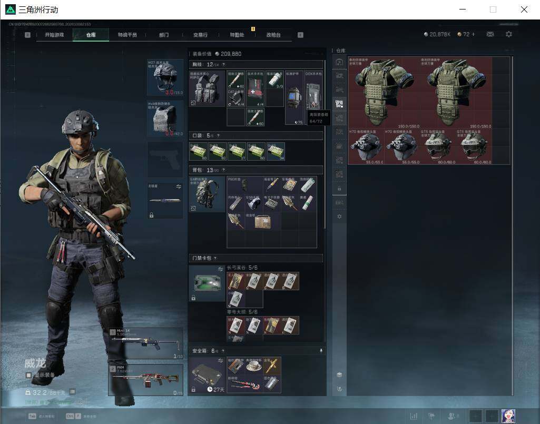
Task: Select the backpack item icon
Action: click(207, 194)
